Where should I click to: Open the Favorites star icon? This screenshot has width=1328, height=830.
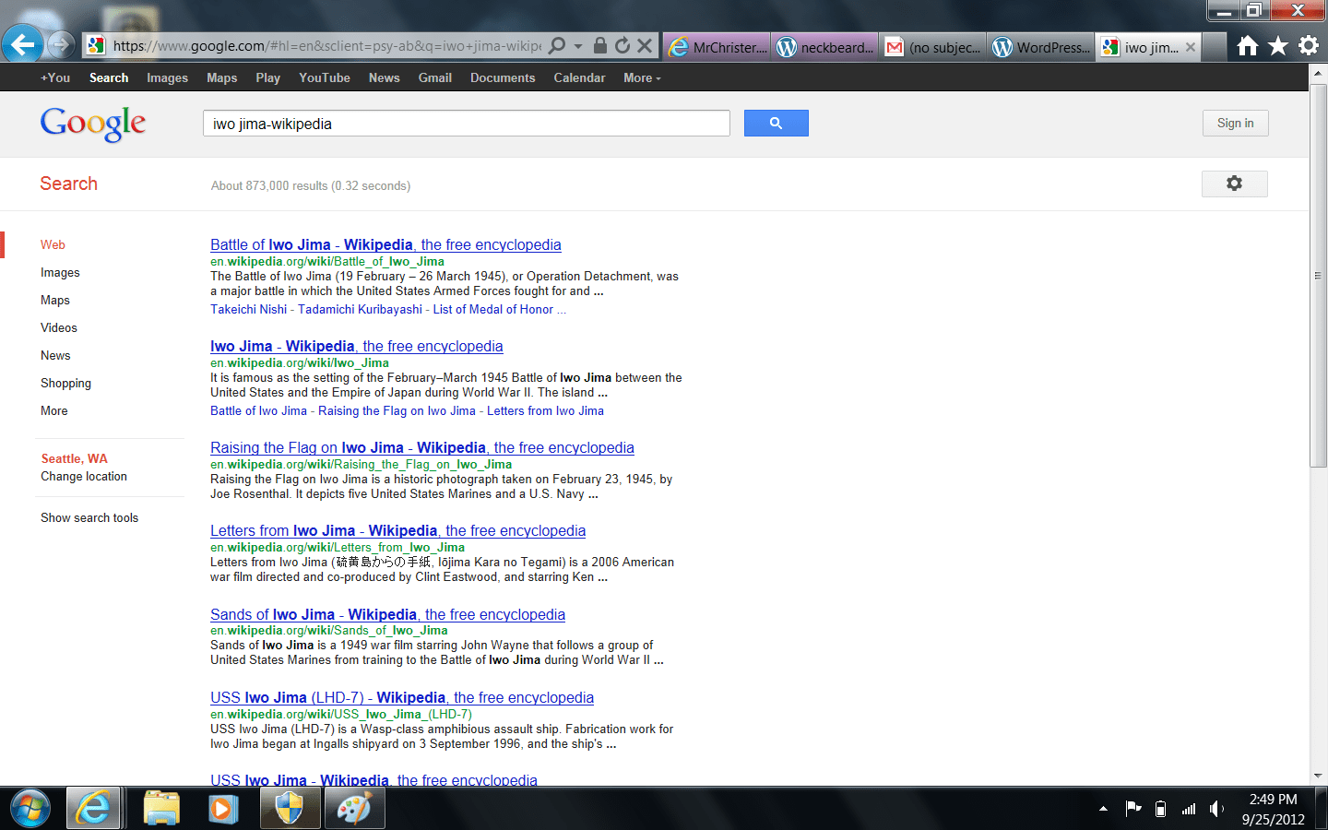1278,45
